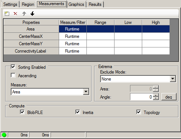Screen dimensions: 181x139
Task: Click the disabled Extrema Area field
Action: [141, 89]
